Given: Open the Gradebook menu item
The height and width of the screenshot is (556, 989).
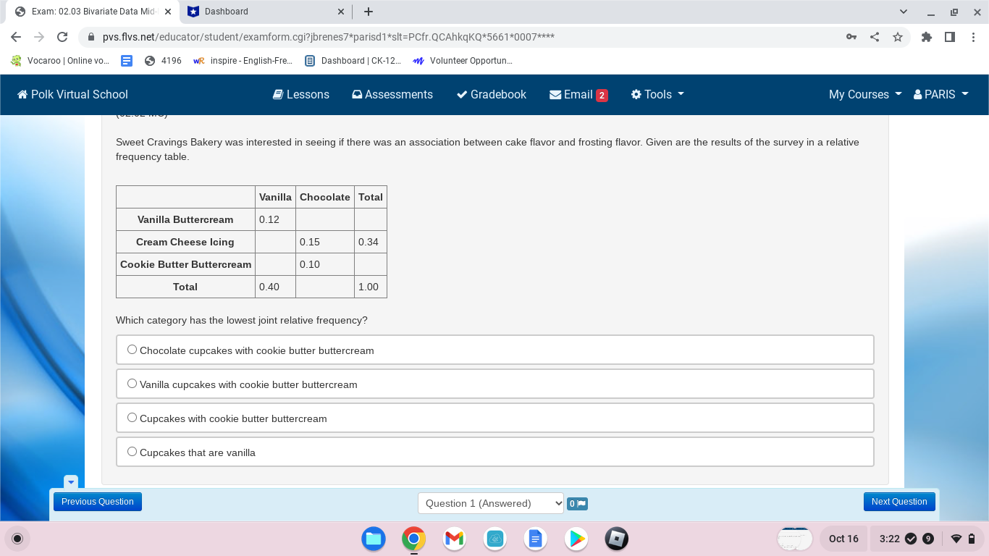Looking at the screenshot, I should click(x=492, y=94).
